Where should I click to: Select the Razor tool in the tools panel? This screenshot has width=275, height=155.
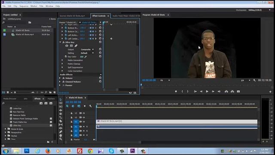pos(61,121)
